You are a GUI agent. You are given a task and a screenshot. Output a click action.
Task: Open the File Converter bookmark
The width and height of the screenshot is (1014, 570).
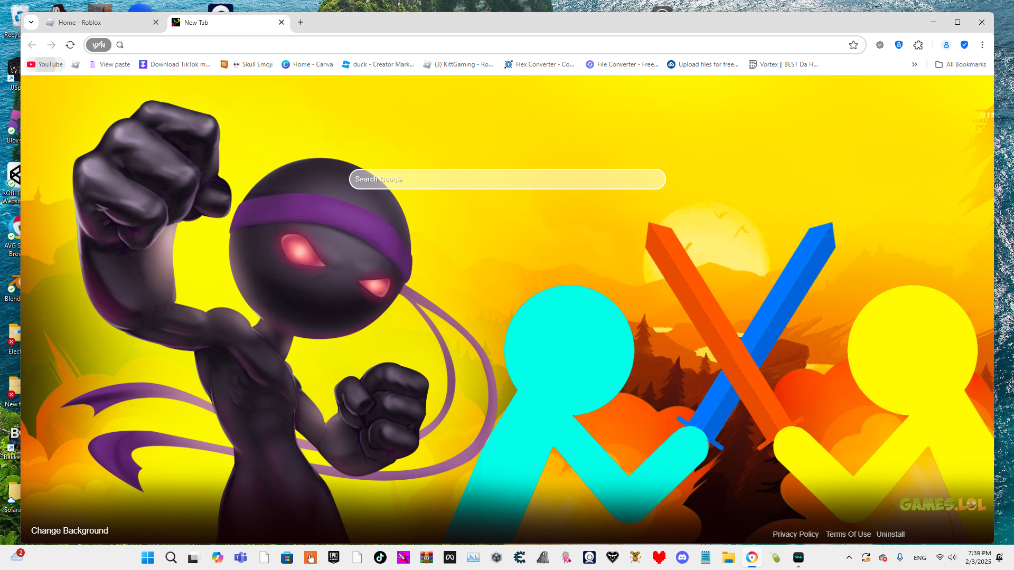[622, 64]
